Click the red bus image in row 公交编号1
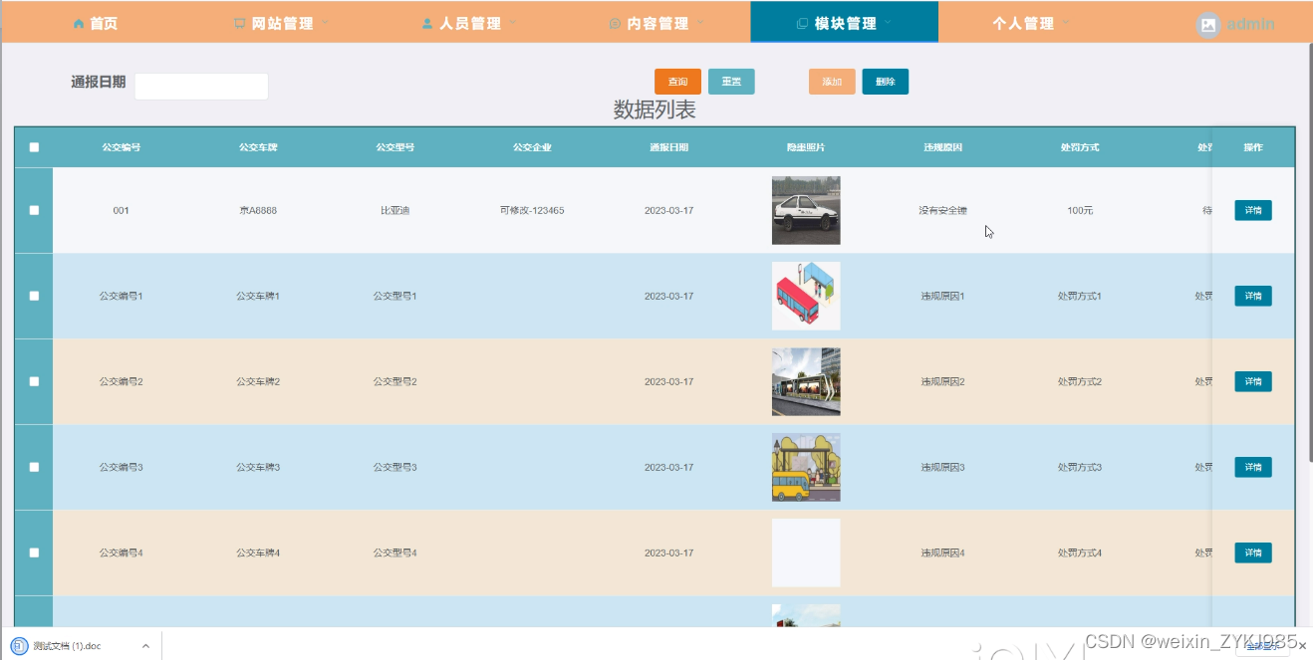1313x660 pixels. pyautogui.click(x=806, y=296)
